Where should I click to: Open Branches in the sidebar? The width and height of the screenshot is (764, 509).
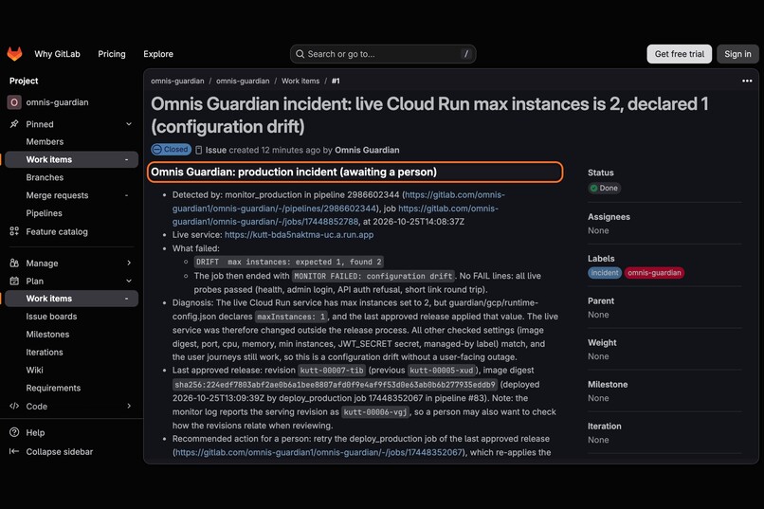[45, 177]
